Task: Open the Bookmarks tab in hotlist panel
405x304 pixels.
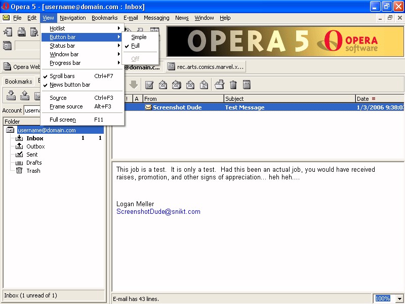Action: 19,82
